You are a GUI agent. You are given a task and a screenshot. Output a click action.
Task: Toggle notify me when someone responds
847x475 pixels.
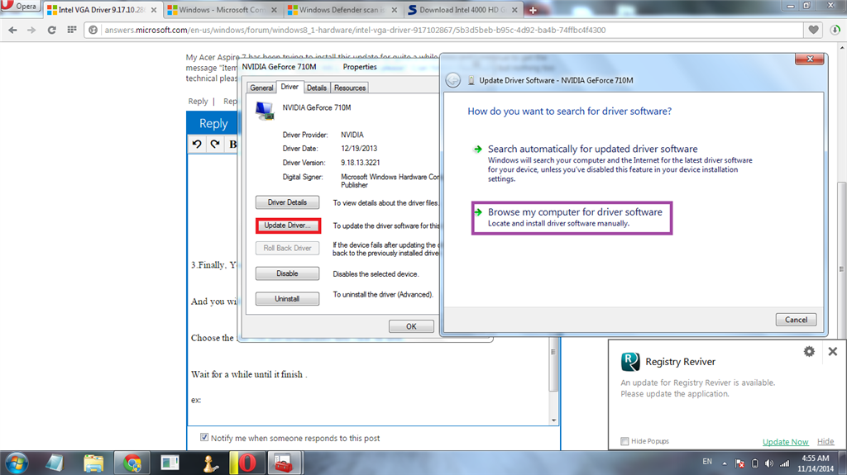(204, 437)
